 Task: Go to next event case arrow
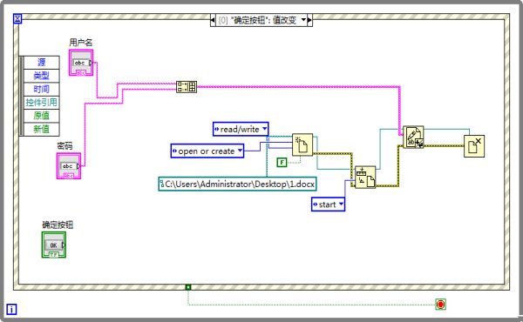[309, 20]
